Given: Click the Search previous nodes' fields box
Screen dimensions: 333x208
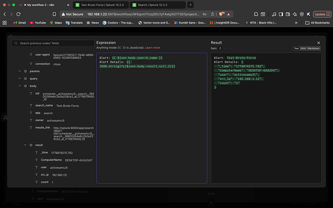Looking at the screenshot, I should (53, 43).
